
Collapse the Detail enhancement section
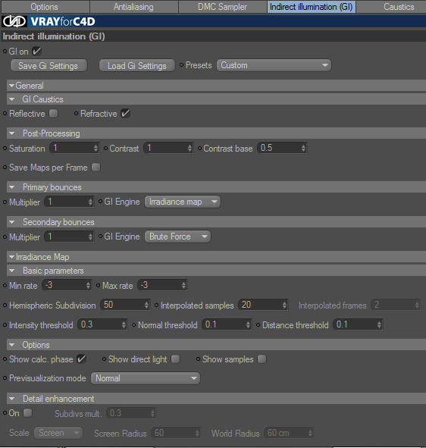[x=11, y=399]
